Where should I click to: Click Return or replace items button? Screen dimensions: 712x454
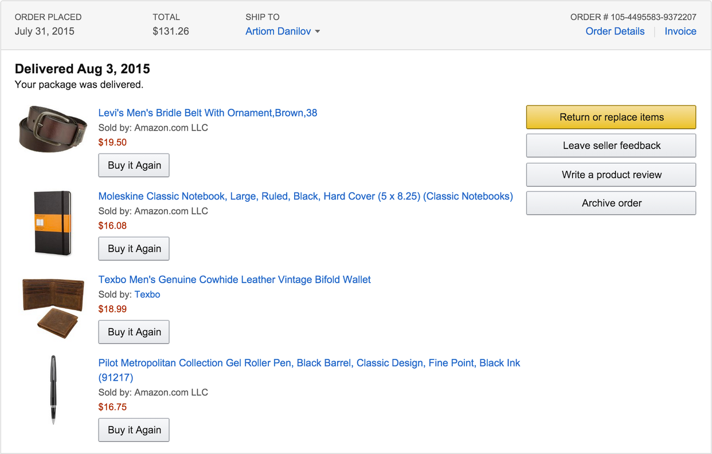611,117
